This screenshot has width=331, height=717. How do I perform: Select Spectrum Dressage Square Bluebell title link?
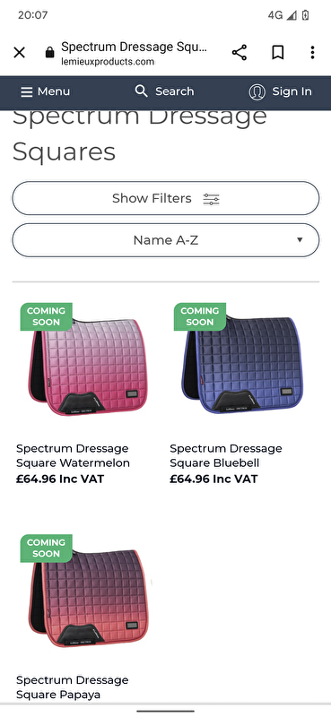click(x=226, y=455)
